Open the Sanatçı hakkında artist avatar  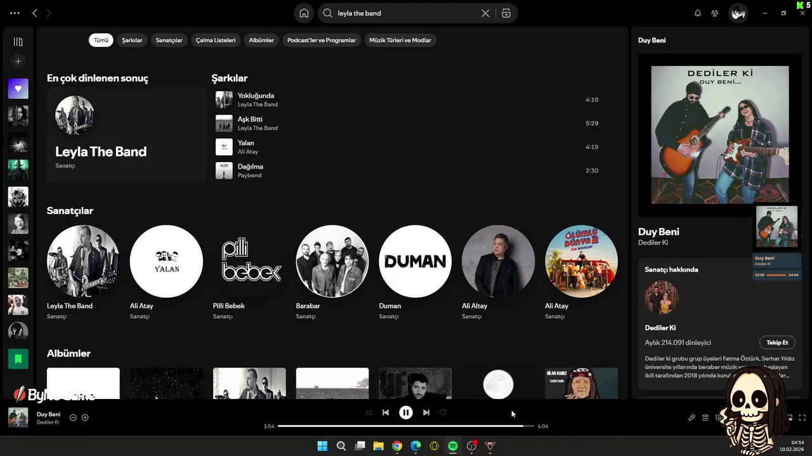[662, 297]
